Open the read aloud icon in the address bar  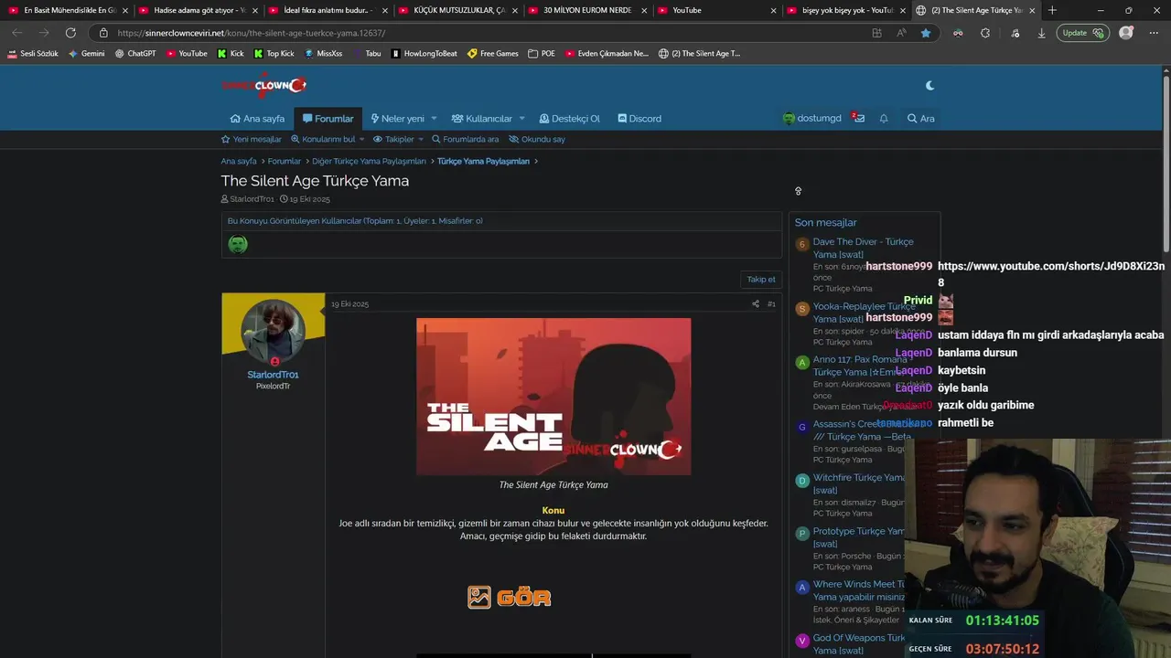tap(901, 33)
